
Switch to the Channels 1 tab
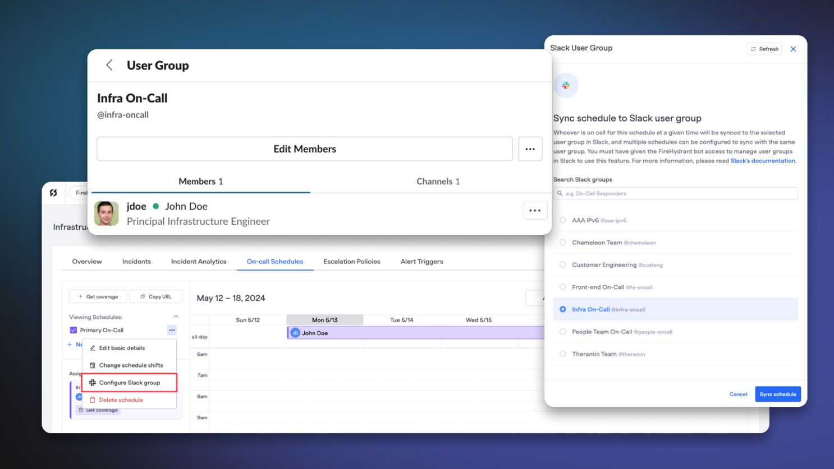pyautogui.click(x=438, y=182)
